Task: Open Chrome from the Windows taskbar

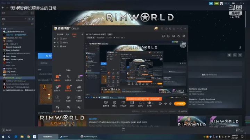Action: click(x=28, y=137)
